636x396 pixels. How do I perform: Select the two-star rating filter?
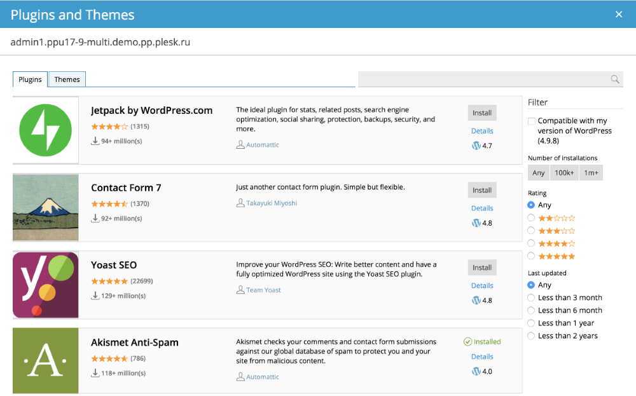531,218
